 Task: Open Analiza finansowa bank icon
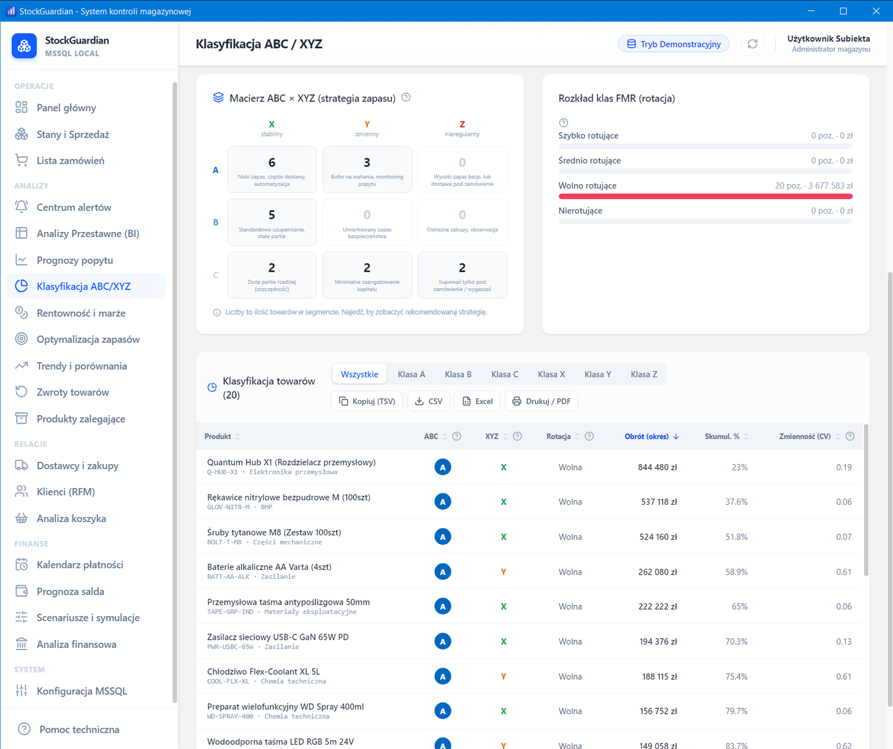click(x=21, y=644)
